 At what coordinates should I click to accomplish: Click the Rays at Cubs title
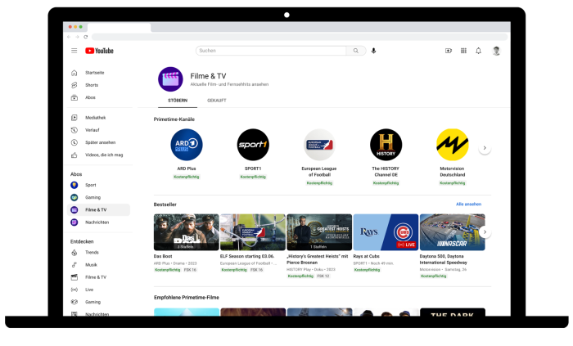(366, 257)
